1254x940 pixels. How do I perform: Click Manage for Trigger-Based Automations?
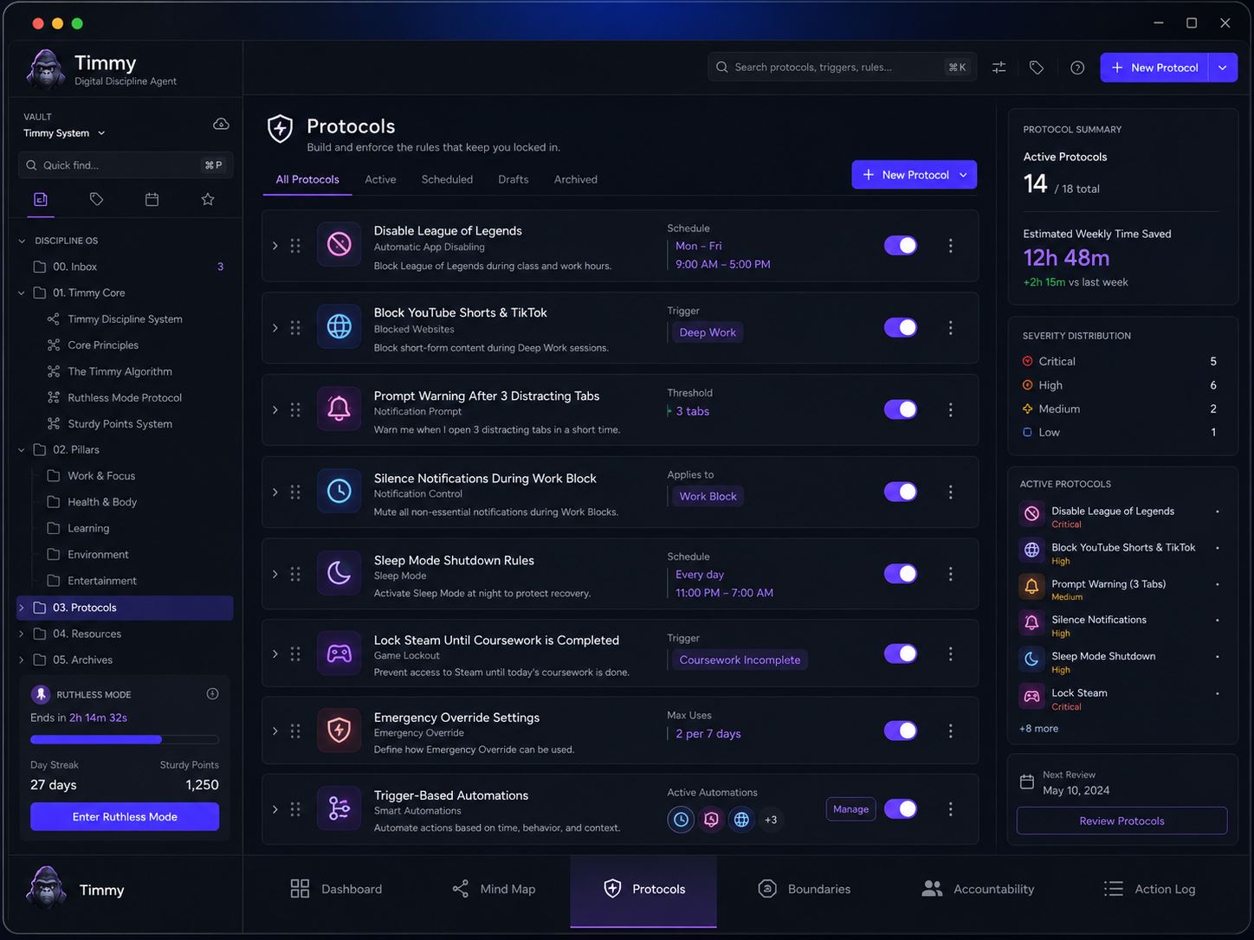coord(850,809)
